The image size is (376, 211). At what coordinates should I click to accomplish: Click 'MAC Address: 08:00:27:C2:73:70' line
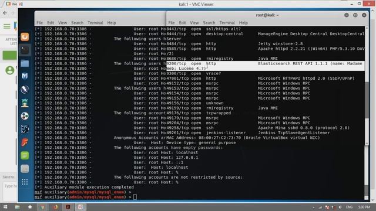click(x=243, y=138)
